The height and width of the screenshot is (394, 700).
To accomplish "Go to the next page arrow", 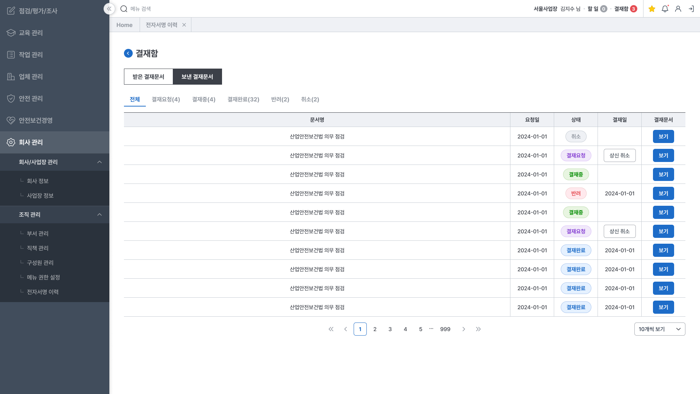I will pos(464,329).
